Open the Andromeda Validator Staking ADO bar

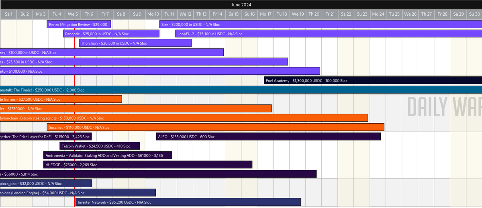coord(108,155)
